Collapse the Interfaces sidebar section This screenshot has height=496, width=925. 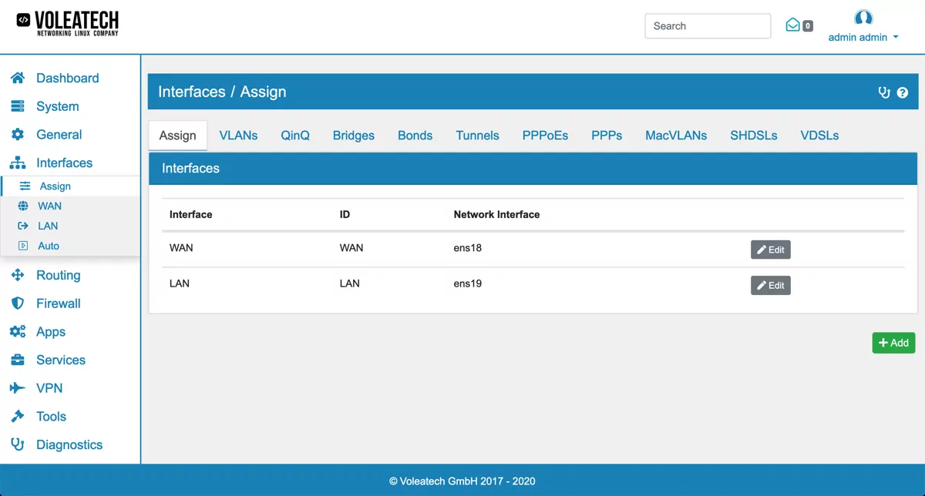pos(64,163)
